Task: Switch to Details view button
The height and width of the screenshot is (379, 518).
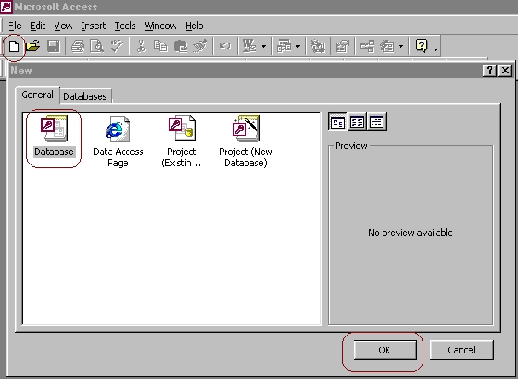Action: 377,122
